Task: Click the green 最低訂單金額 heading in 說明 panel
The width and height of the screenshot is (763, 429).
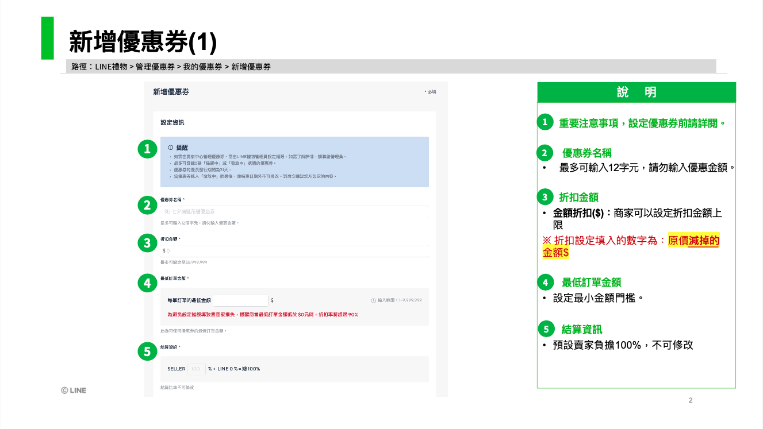Action: pyautogui.click(x=591, y=283)
